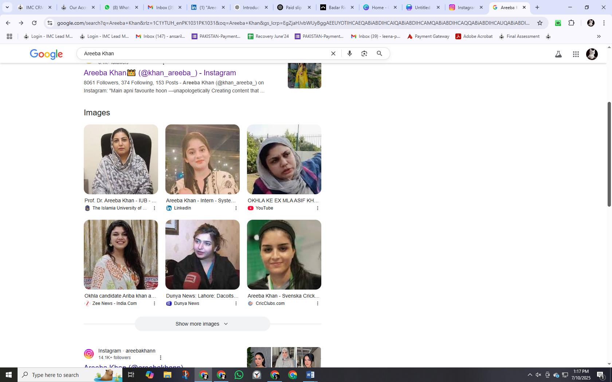Go forward with browser forward arrow

pos(21,23)
